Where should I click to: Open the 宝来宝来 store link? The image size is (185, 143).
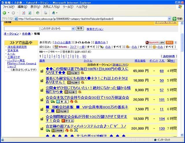coord(13,50)
